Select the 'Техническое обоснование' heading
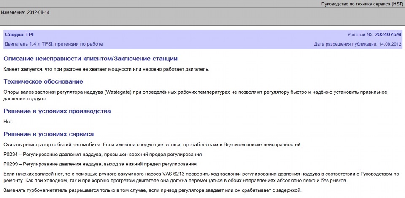This screenshot has width=405, height=198. click(x=43, y=81)
